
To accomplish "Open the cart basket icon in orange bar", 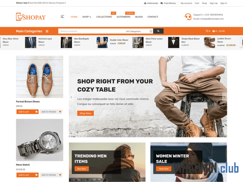I will 214,31.
